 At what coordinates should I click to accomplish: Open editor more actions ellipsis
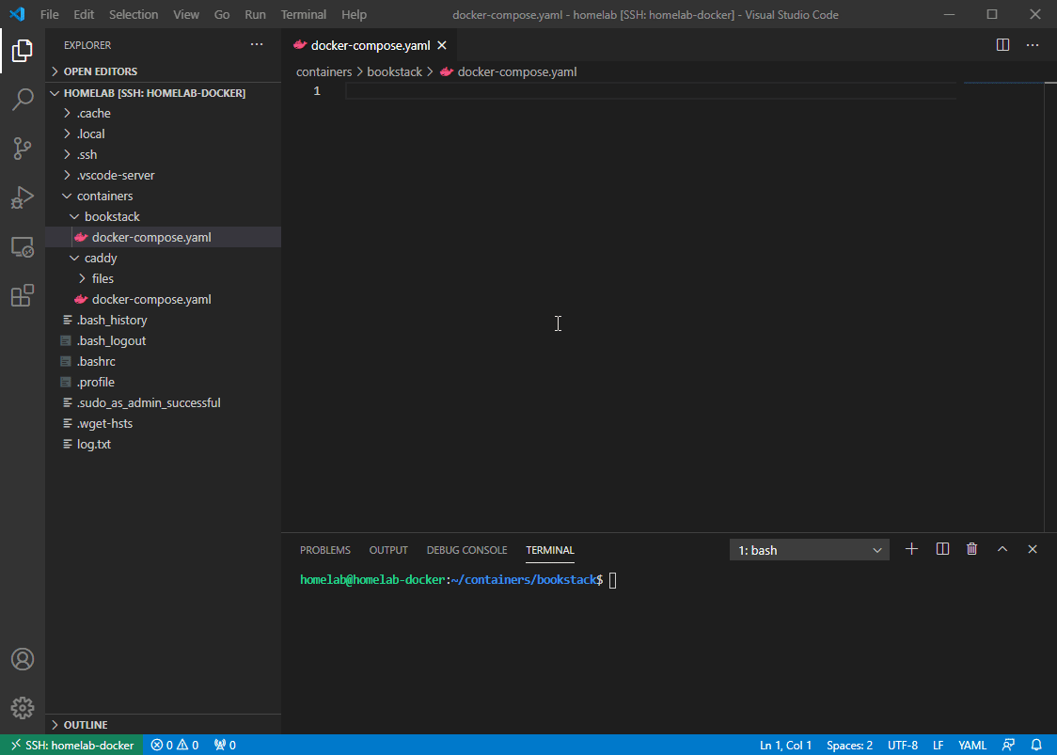(x=1032, y=45)
